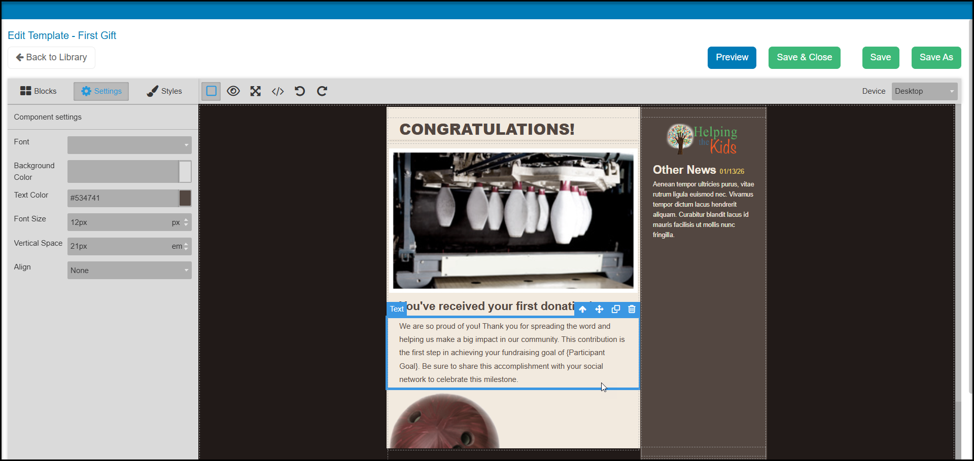Duplicate the selected Text component
974x461 pixels.
(616, 309)
